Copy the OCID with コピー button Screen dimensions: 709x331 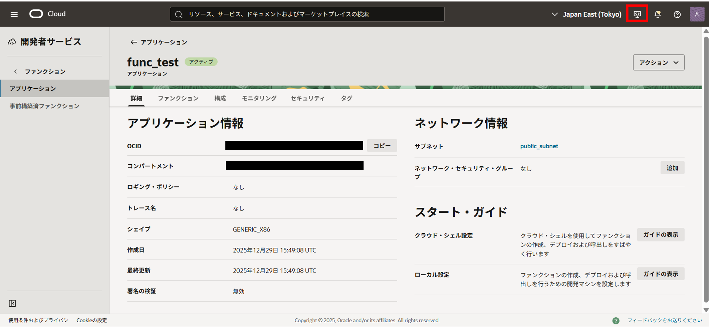click(382, 146)
